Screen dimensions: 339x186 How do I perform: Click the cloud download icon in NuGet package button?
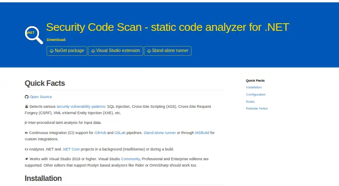tap(52, 51)
